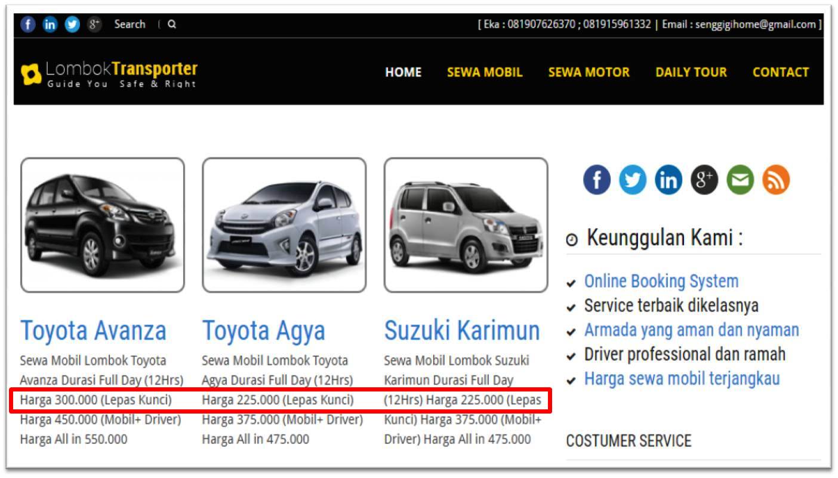838x478 pixels.
Task: Click the CONTACT navigation item
Action: (x=781, y=72)
